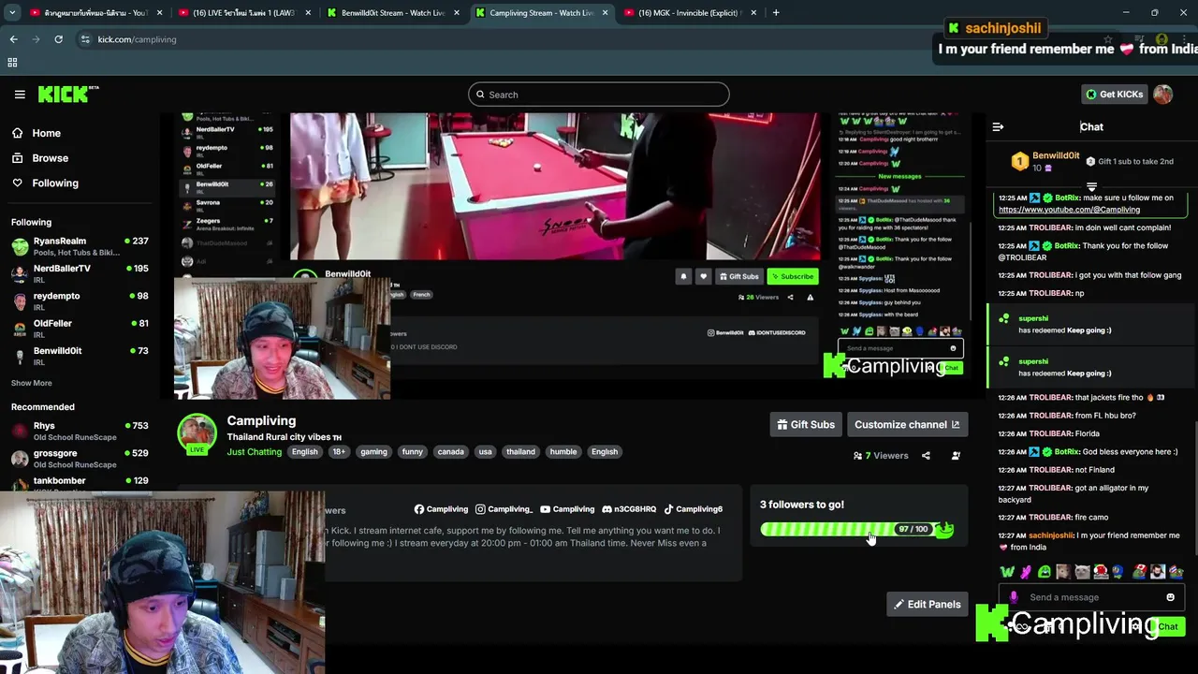
Task: Reload the kick.com page
Action: coord(58,39)
